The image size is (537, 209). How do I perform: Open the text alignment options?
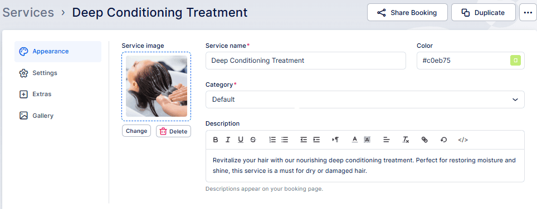(387, 140)
